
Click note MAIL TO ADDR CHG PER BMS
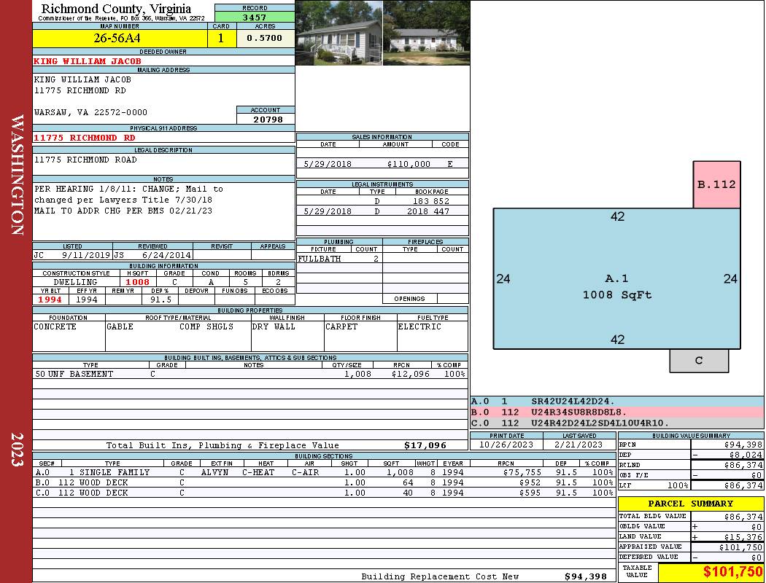tap(123, 211)
